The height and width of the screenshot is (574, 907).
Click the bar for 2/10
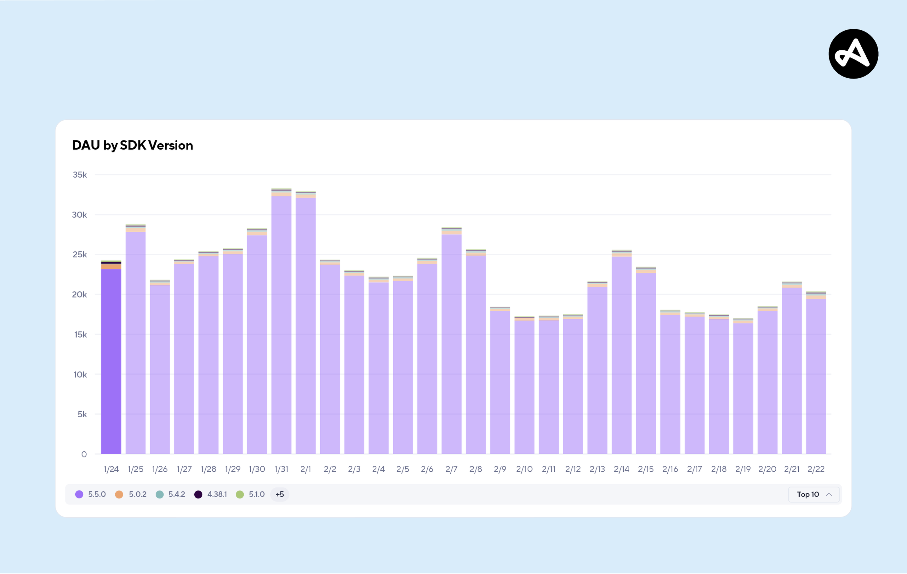coord(524,385)
